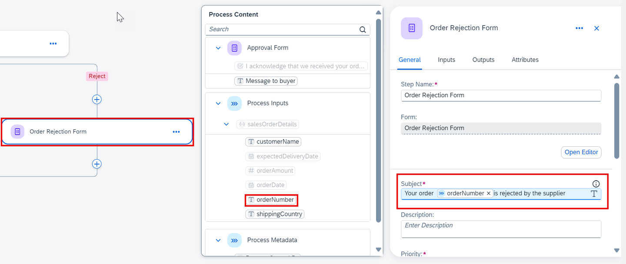The image size is (626, 264).
Task: Click the Enter Description text field
Action: [x=501, y=229]
